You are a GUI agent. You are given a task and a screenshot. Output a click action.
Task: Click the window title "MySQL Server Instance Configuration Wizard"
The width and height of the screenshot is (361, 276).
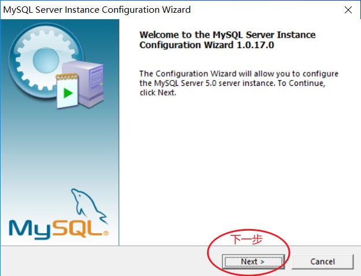97,10
